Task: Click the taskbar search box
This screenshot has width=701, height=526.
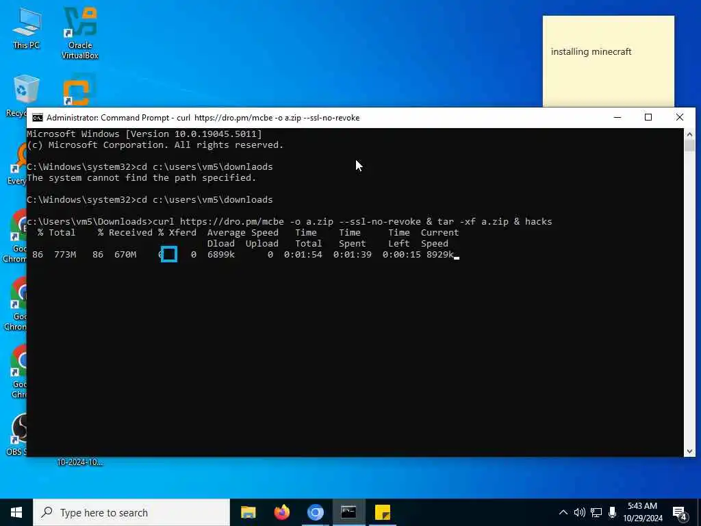Action: pos(131,512)
